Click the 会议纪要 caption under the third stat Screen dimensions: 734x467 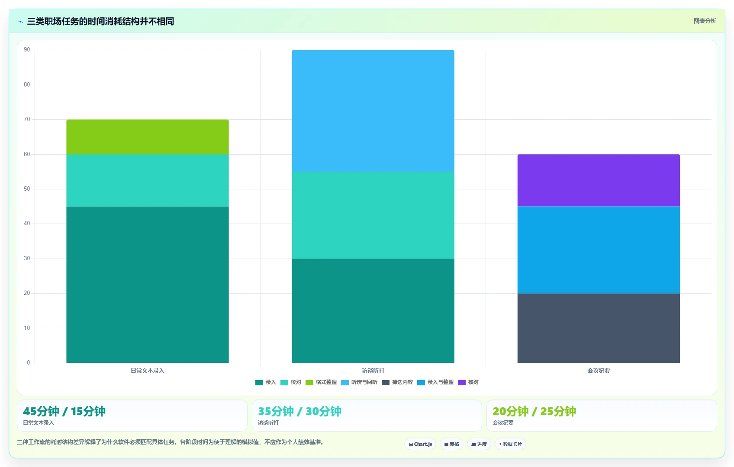pyautogui.click(x=503, y=423)
